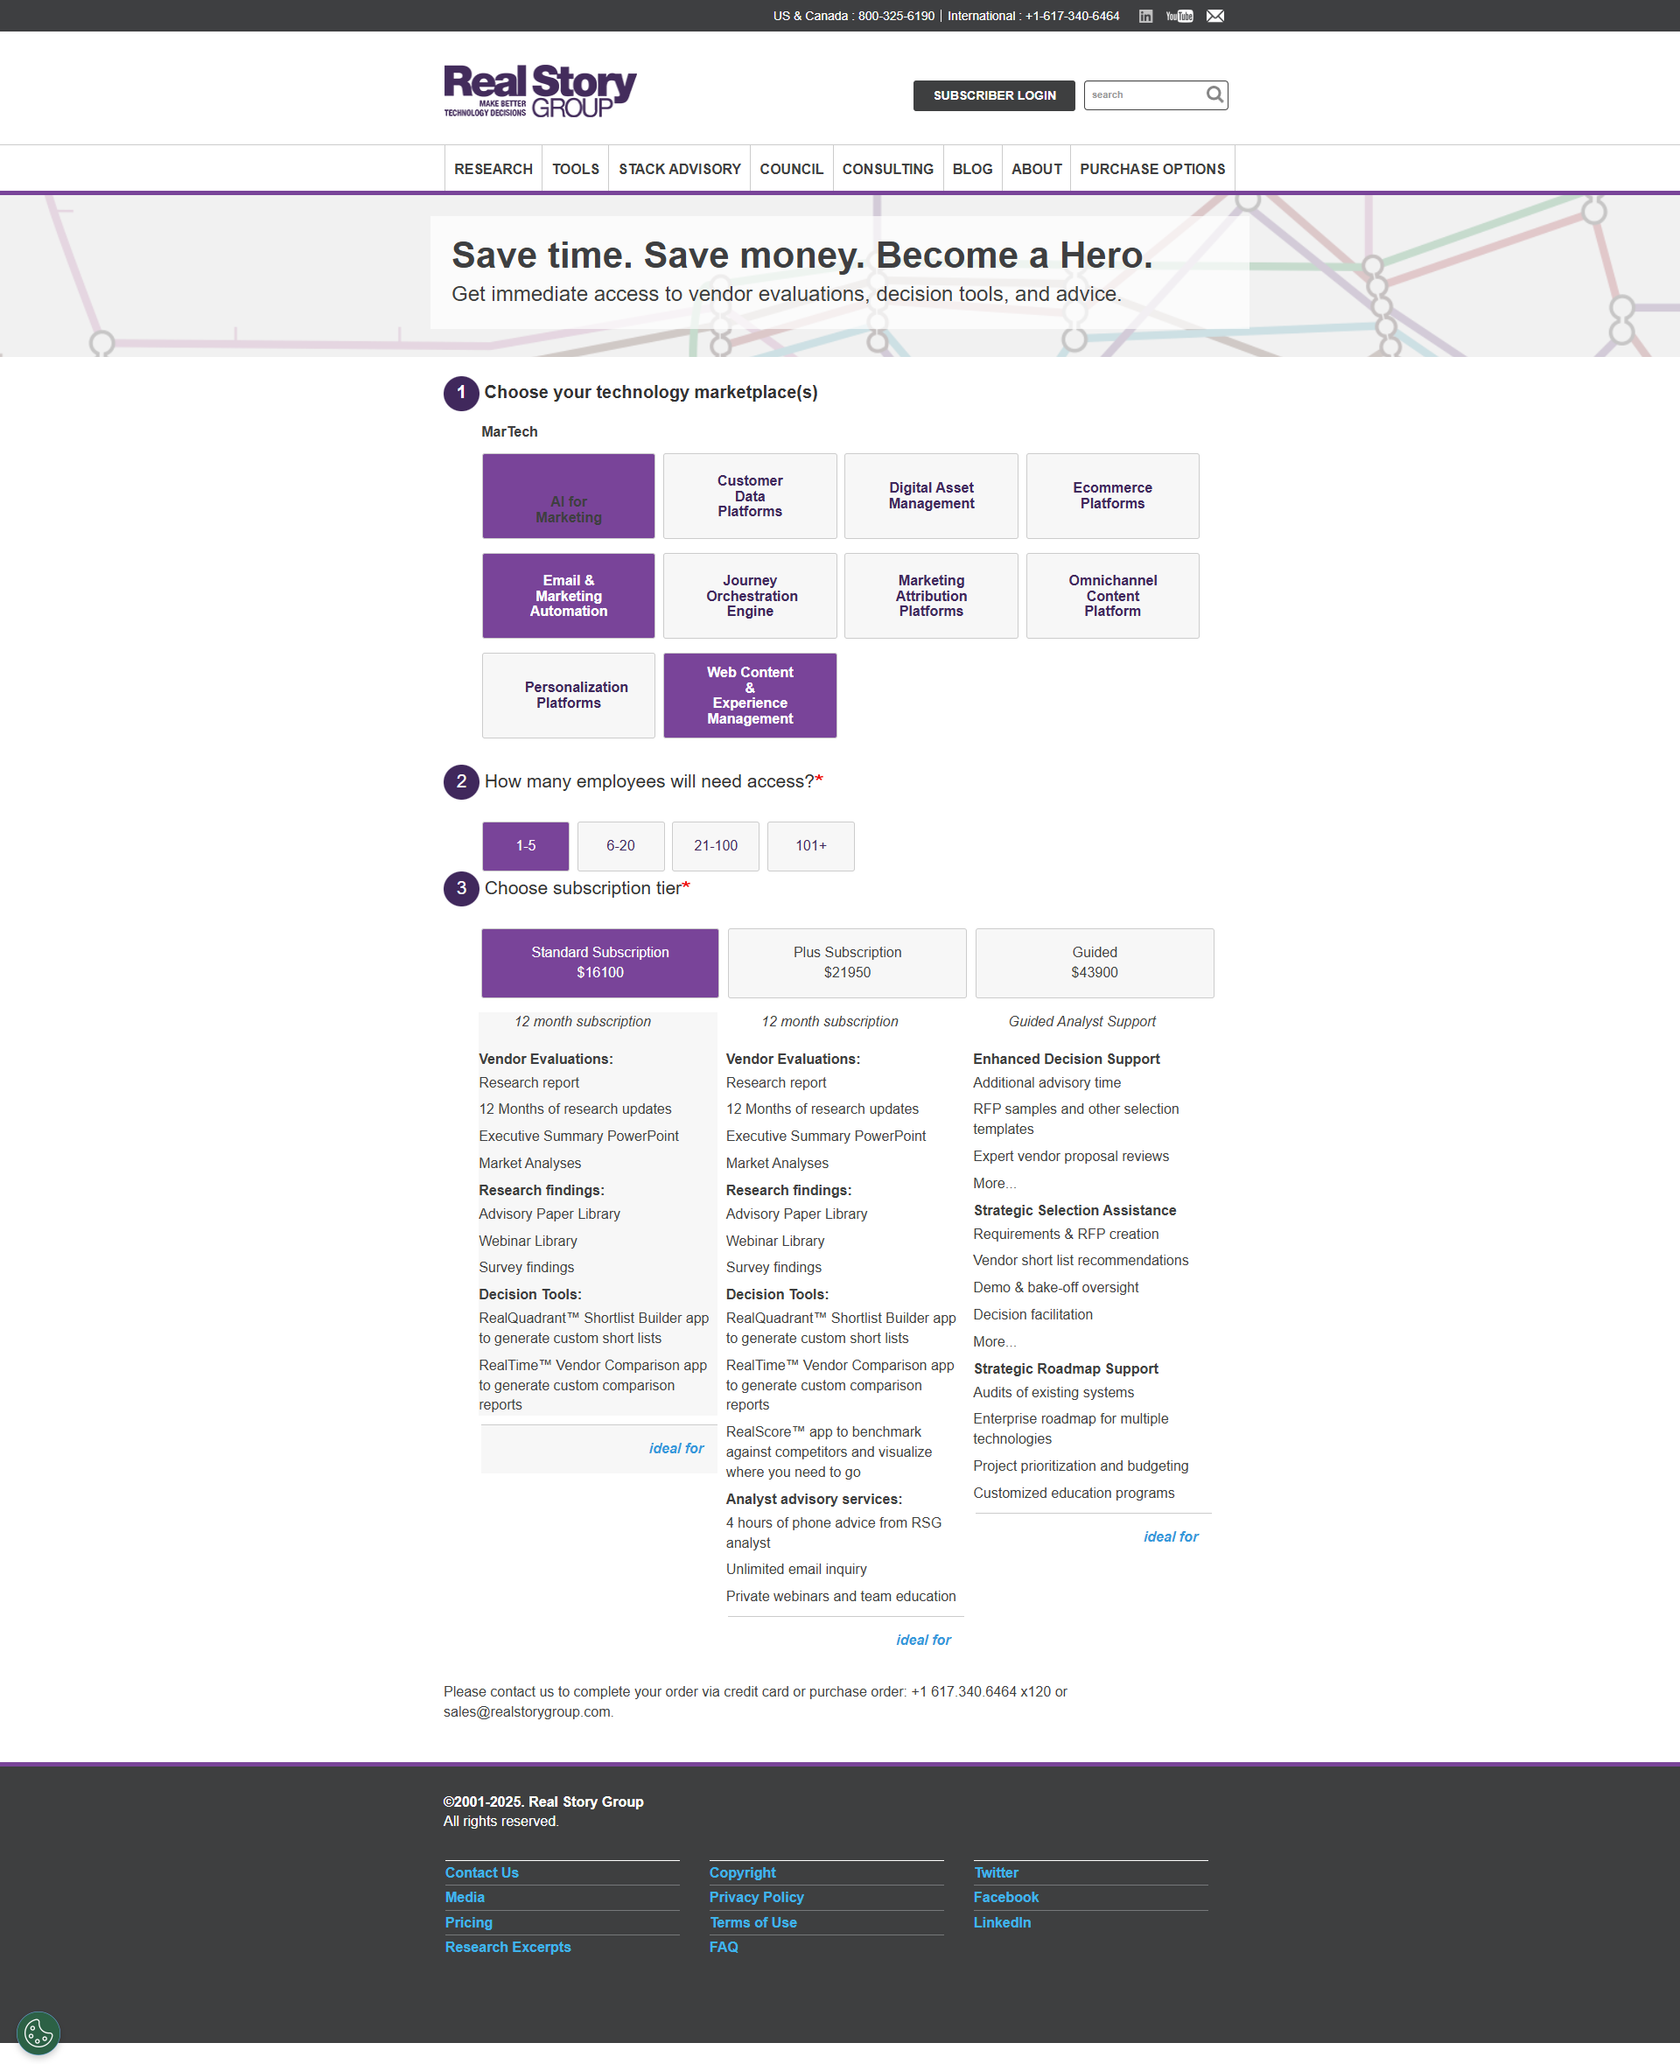Select Personalization Platforms tile
The height and width of the screenshot is (2064, 1680).
pos(568,695)
